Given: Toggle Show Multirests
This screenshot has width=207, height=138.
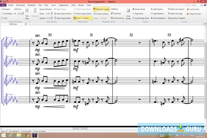Looking at the screenshot, I should pos(158,18).
